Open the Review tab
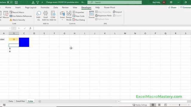Screen dimensions: 191x107 (65, 7)
